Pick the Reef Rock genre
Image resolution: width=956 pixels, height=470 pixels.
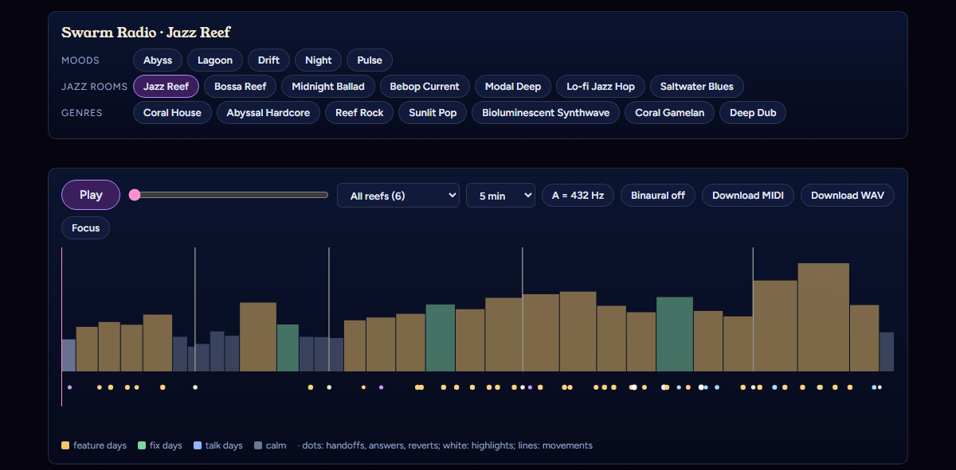pyautogui.click(x=359, y=113)
